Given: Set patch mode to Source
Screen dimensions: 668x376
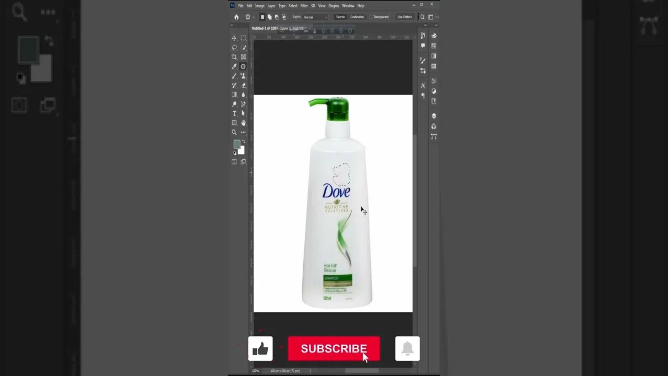Looking at the screenshot, I should coord(340,17).
